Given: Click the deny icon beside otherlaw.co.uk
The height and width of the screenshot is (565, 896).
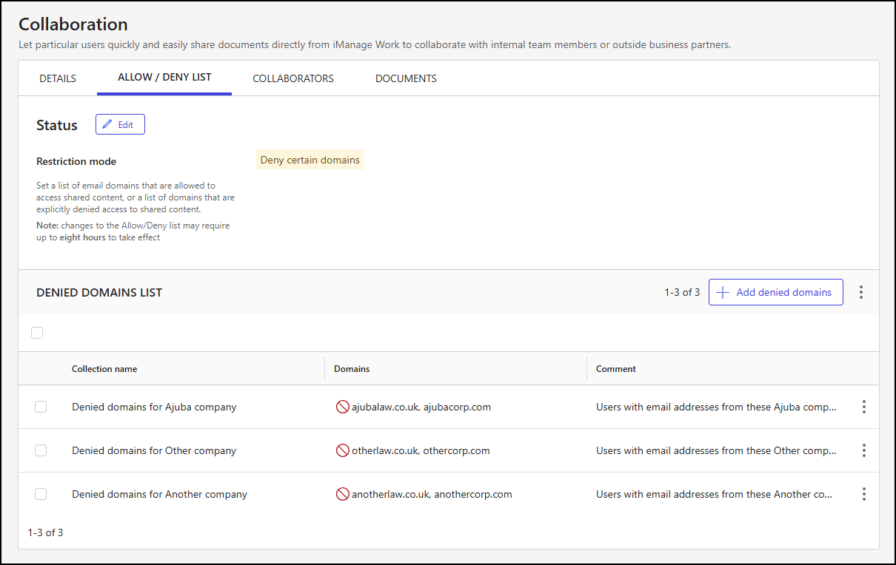Looking at the screenshot, I should click(341, 450).
